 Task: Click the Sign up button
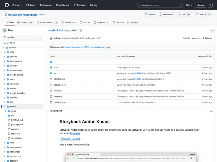201,5
